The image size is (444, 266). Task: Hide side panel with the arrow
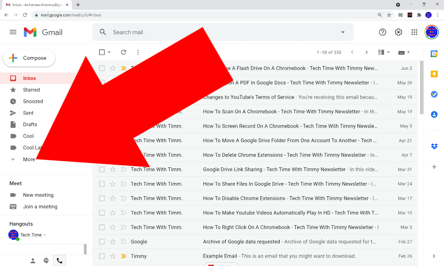coord(434,256)
